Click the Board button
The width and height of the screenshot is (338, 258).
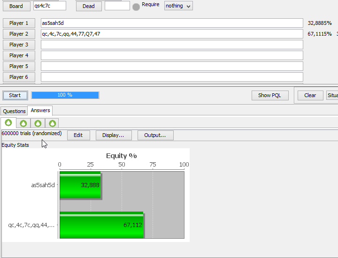click(x=16, y=6)
